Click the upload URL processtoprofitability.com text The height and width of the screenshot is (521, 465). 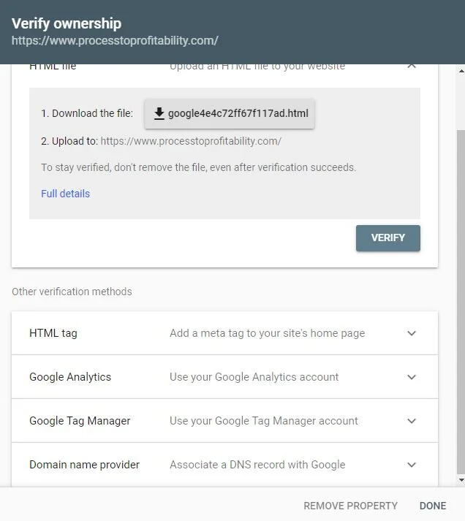(191, 141)
